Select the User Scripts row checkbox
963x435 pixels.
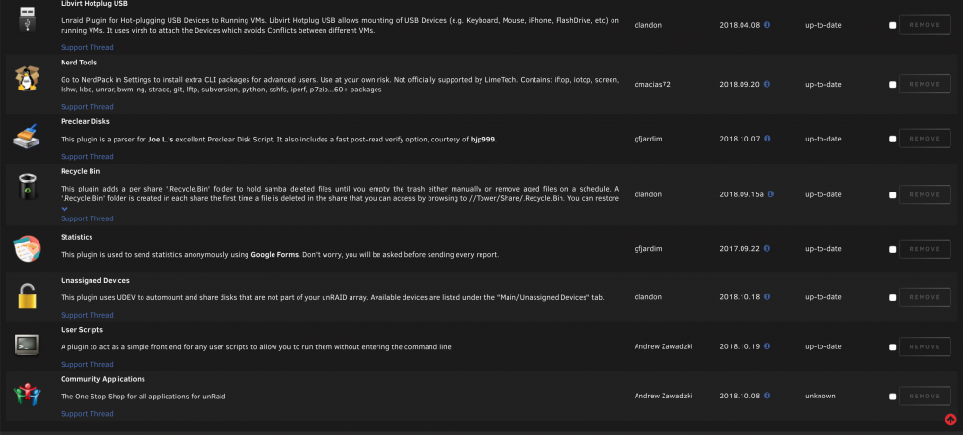pos(893,347)
